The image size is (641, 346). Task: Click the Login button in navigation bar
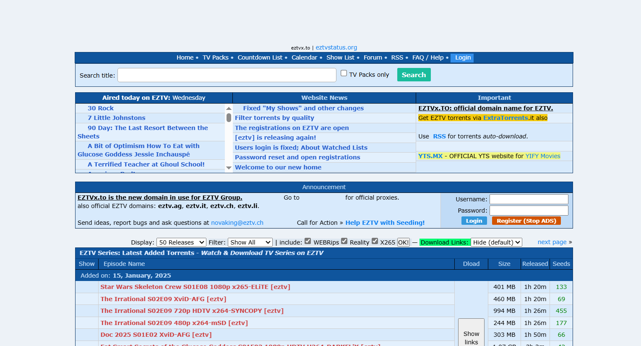pyautogui.click(x=462, y=58)
